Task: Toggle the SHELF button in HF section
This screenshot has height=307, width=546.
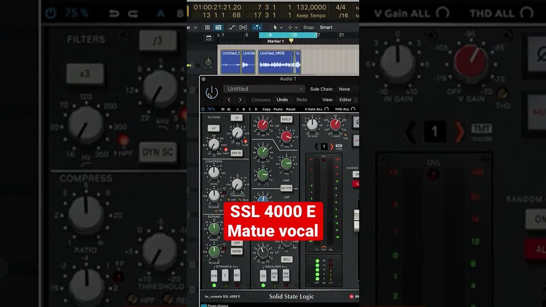Action: (x=287, y=119)
